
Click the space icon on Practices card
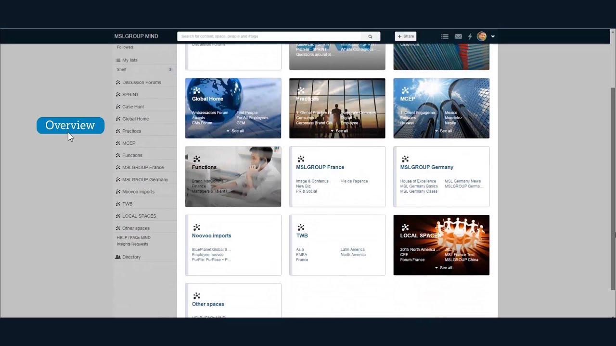pos(301,90)
